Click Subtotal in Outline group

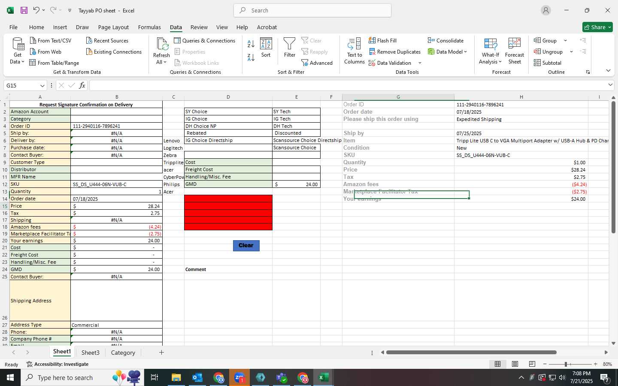click(548, 63)
